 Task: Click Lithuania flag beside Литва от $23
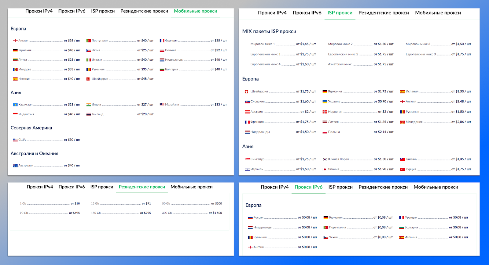tap(15, 60)
